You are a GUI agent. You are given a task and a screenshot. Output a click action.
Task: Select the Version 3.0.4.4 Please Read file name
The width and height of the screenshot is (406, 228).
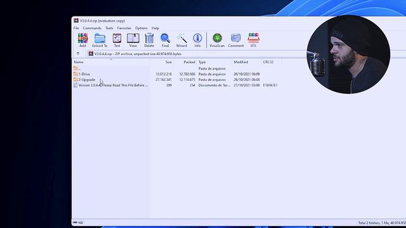coord(113,85)
